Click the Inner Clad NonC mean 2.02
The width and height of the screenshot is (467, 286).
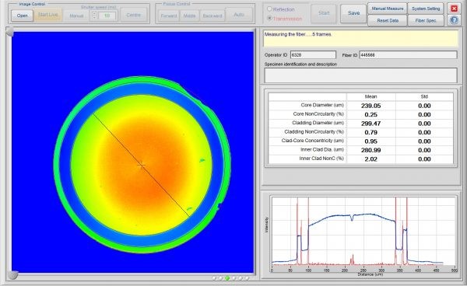coord(370,159)
